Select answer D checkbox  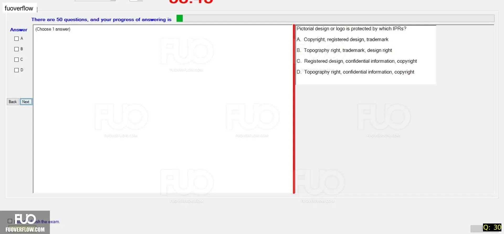pyautogui.click(x=17, y=70)
